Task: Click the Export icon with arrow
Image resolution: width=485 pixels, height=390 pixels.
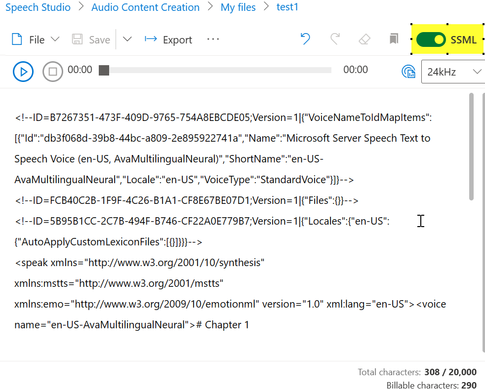Action: tap(150, 39)
